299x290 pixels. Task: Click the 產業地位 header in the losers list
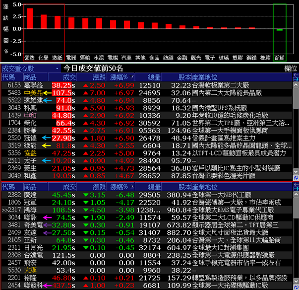pos(242,187)
